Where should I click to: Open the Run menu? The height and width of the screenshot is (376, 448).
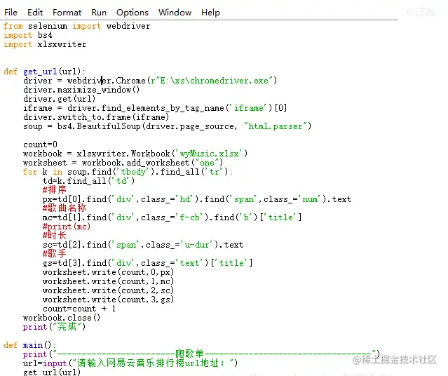click(99, 13)
